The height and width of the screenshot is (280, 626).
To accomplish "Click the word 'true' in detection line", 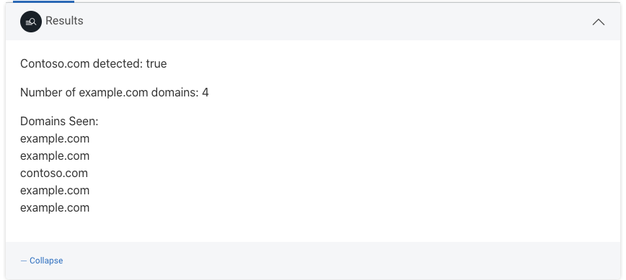I will (156, 64).
